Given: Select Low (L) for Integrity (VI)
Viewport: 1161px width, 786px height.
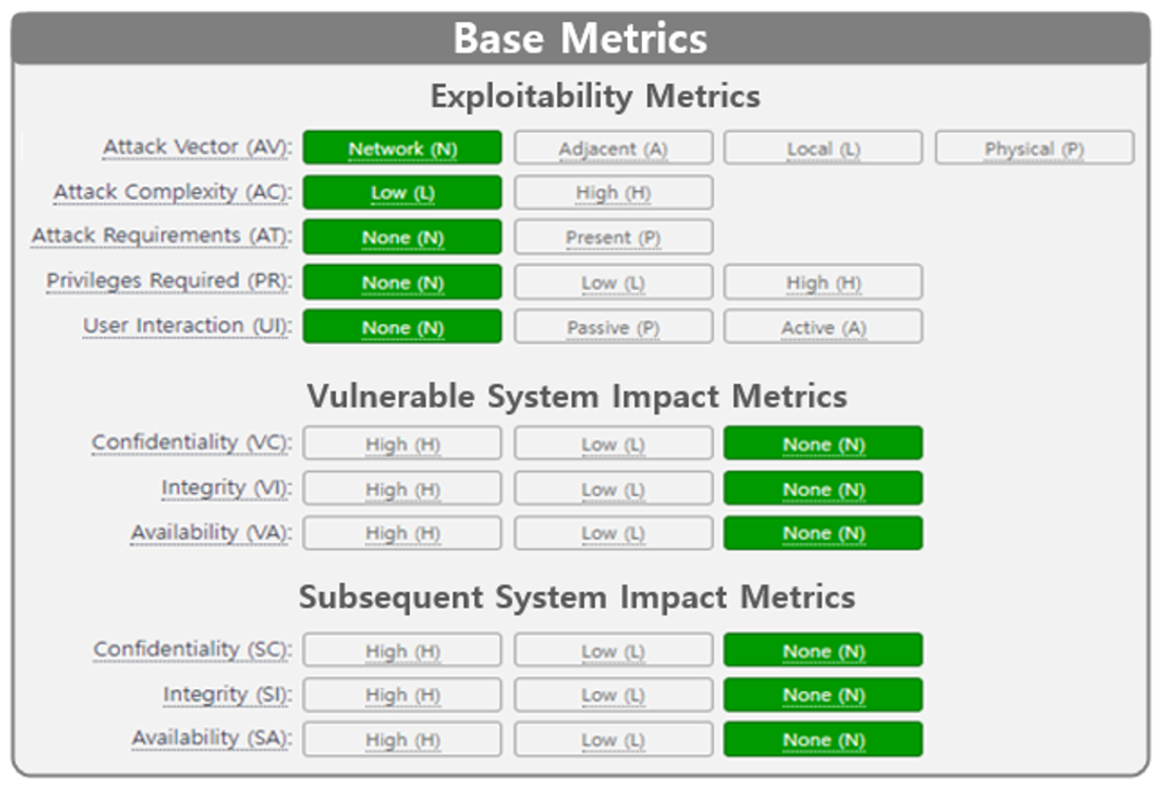Looking at the screenshot, I should pos(613,488).
